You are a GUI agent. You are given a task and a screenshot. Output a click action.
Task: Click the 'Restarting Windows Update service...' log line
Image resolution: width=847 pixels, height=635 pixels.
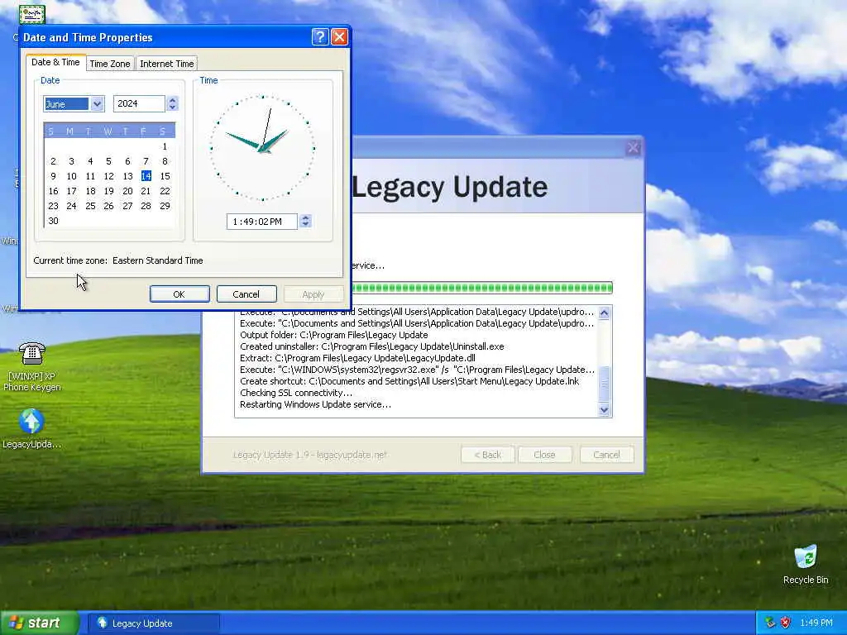coord(315,404)
